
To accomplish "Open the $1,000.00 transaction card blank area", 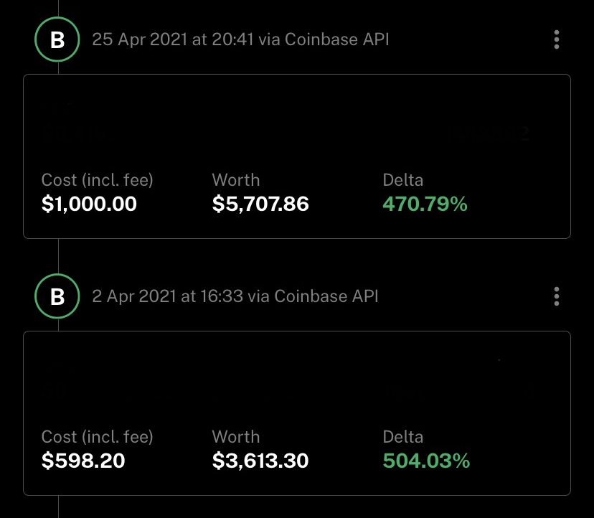I will [297, 121].
